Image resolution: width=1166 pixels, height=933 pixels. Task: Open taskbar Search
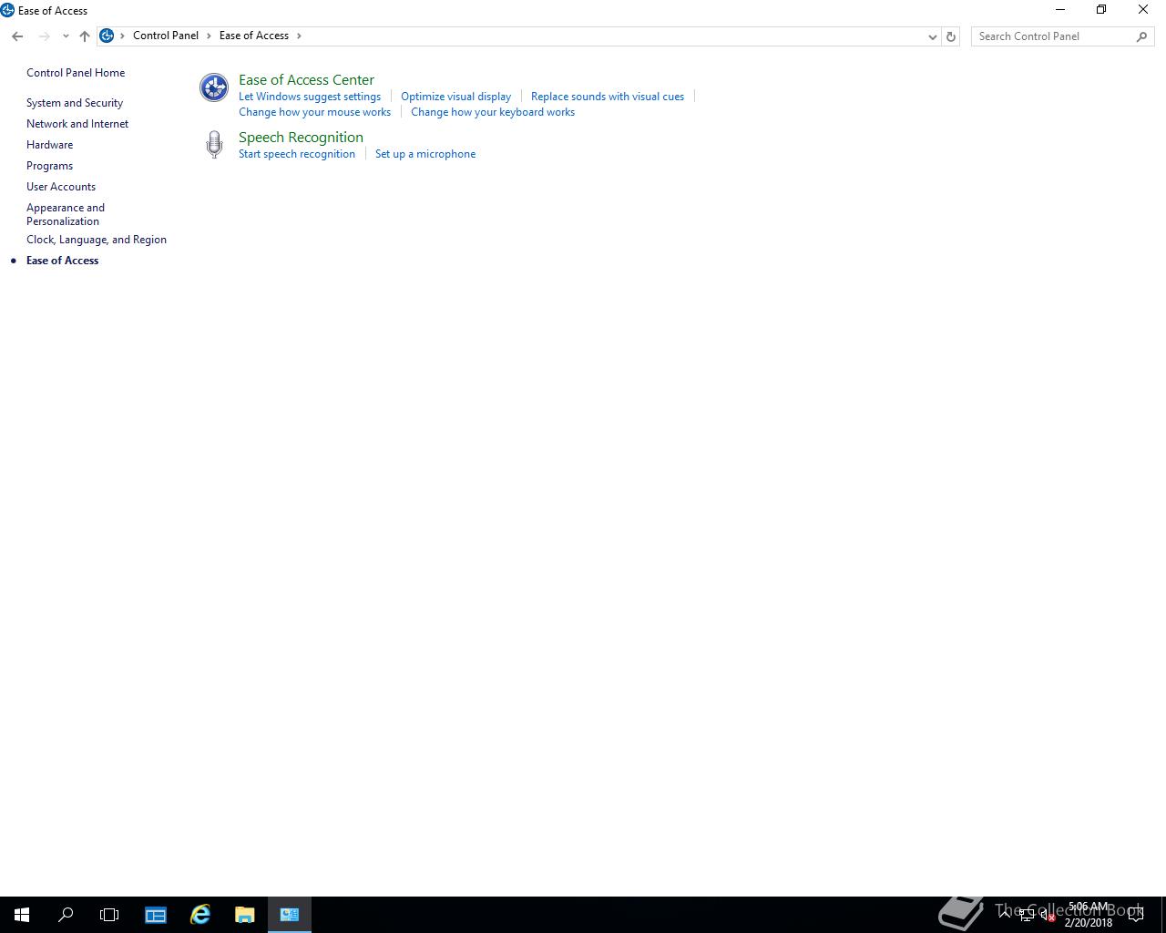pyautogui.click(x=66, y=915)
